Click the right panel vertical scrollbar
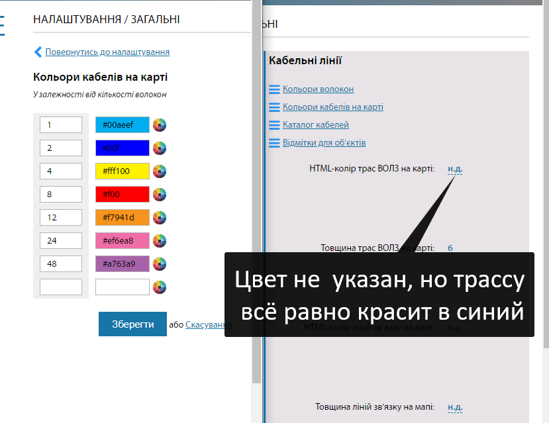The height and width of the screenshot is (423, 549). (546, 175)
